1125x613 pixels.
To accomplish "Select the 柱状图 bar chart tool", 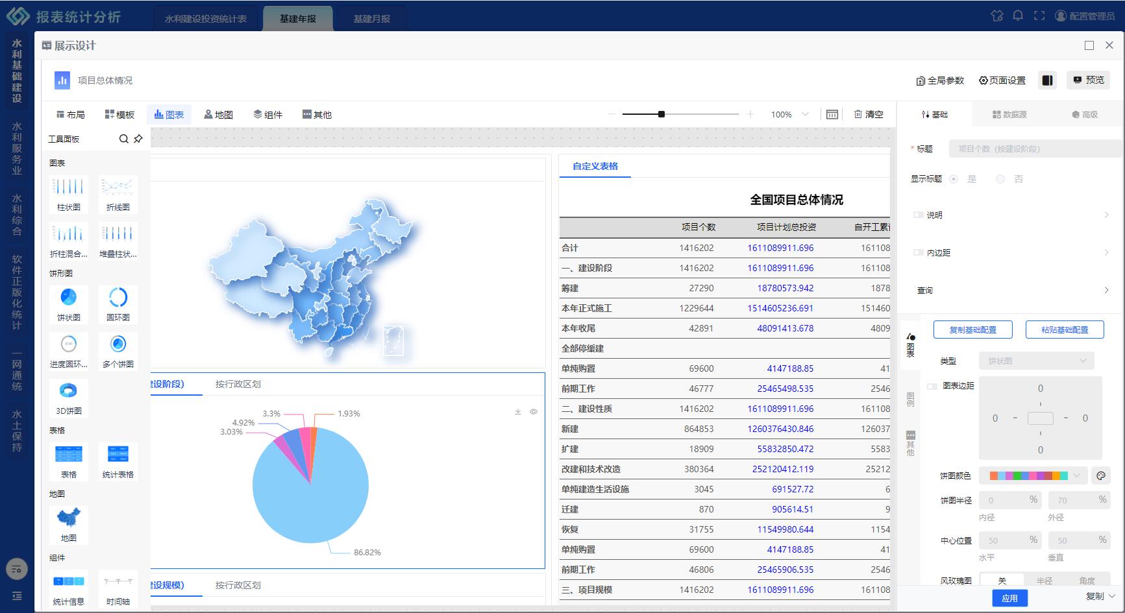I will click(x=69, y=194).
